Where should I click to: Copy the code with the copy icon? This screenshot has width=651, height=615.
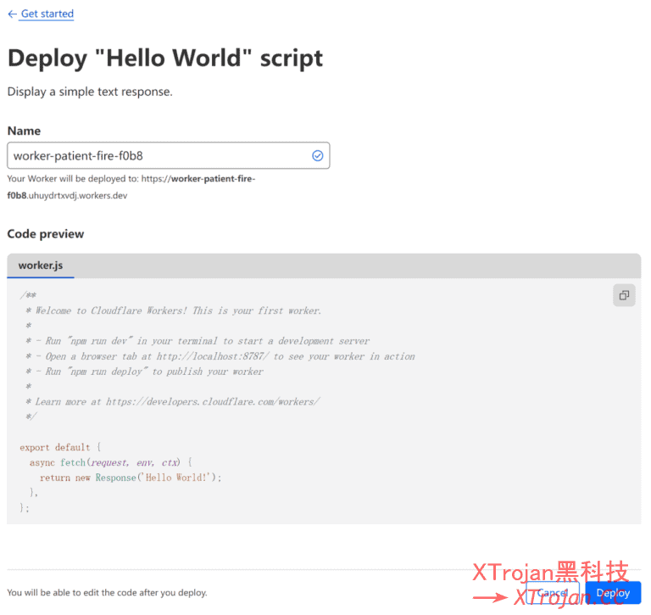coord(624,295)
